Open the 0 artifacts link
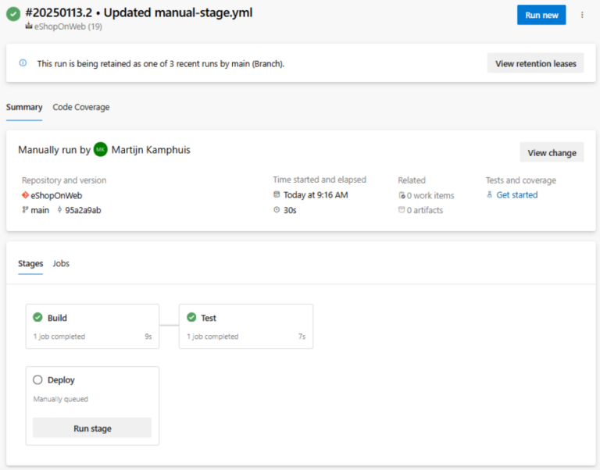 click(x=425, y=210)
